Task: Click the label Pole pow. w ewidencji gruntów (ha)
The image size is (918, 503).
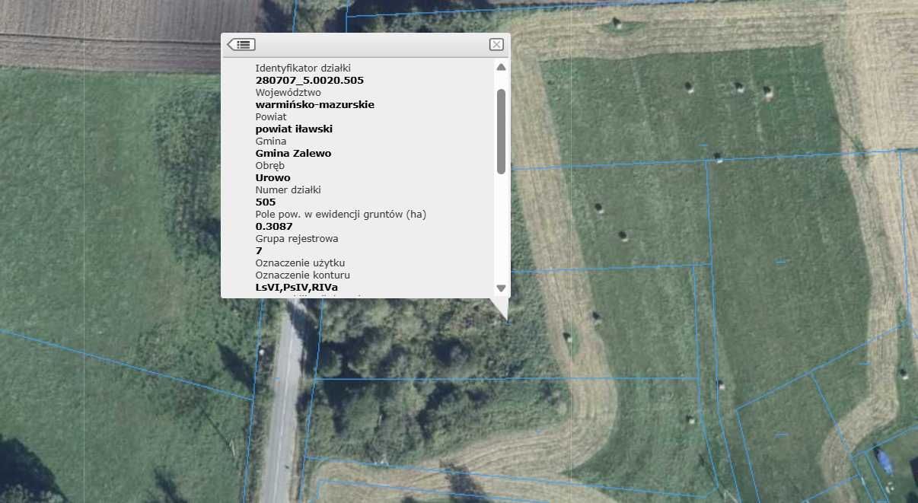Action: coord(341,214)
